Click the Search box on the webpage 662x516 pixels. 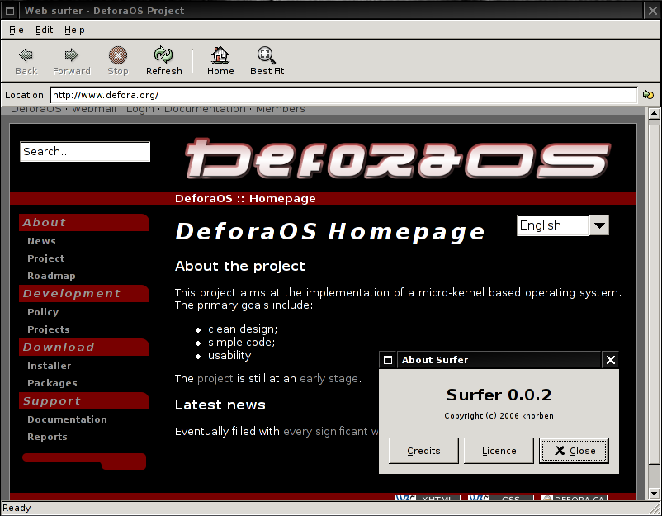(85, 152)
